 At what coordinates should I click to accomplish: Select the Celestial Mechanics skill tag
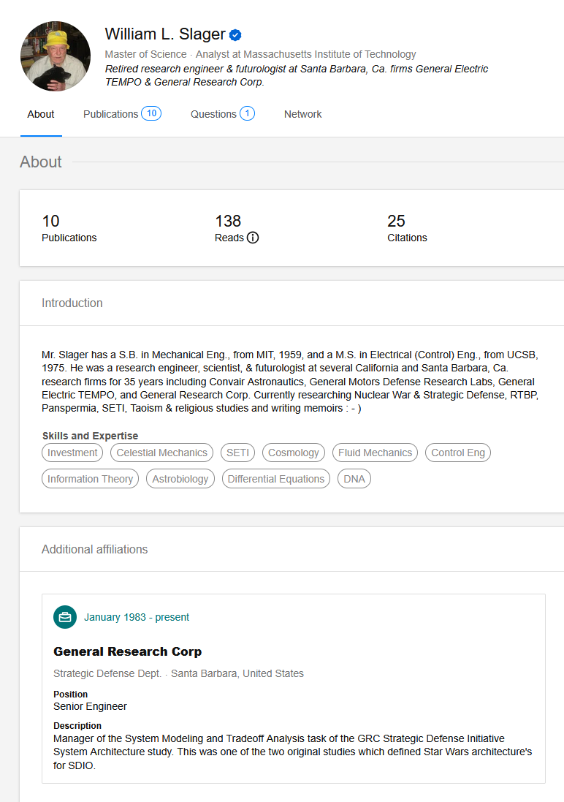[x=161, y=453]
